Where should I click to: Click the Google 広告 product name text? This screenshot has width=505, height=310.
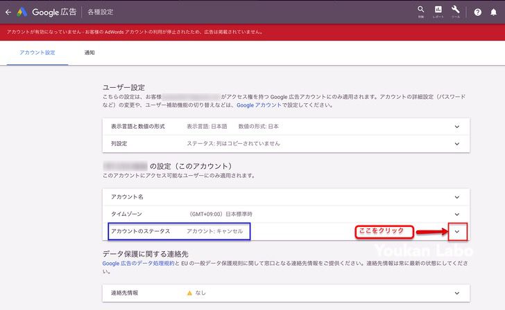(54, 12)
